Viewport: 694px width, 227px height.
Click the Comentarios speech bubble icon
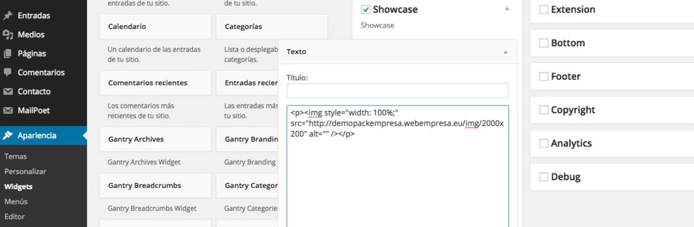coord(8,72)
